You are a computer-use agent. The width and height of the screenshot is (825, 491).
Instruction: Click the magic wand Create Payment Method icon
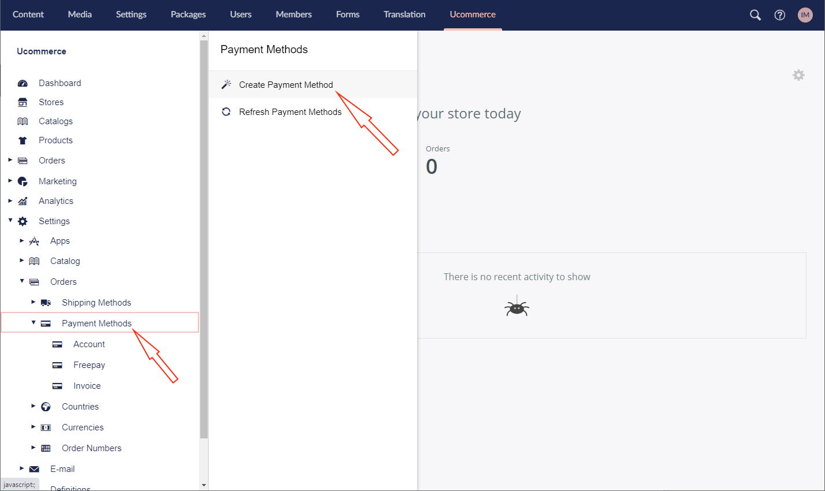pyautogui.click(x=226, y=84)
